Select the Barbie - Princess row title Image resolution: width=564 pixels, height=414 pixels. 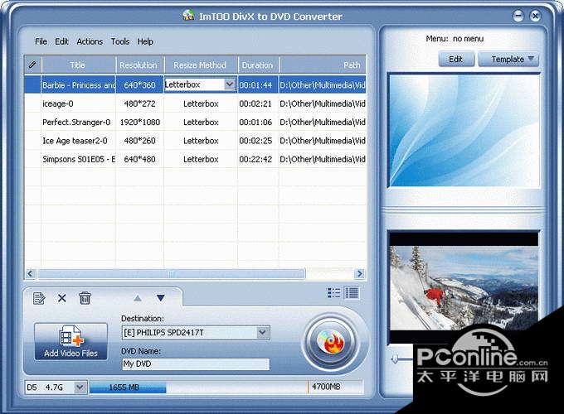[x=79, y=85]
